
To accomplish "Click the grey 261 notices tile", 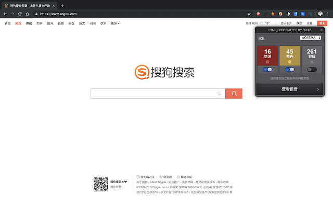I will tap(312, 56).
